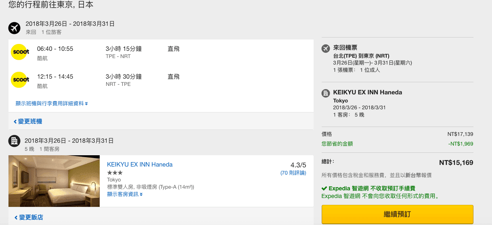Click the 3小時 30分鐘 duration text
492x225 pixels.
124,77
